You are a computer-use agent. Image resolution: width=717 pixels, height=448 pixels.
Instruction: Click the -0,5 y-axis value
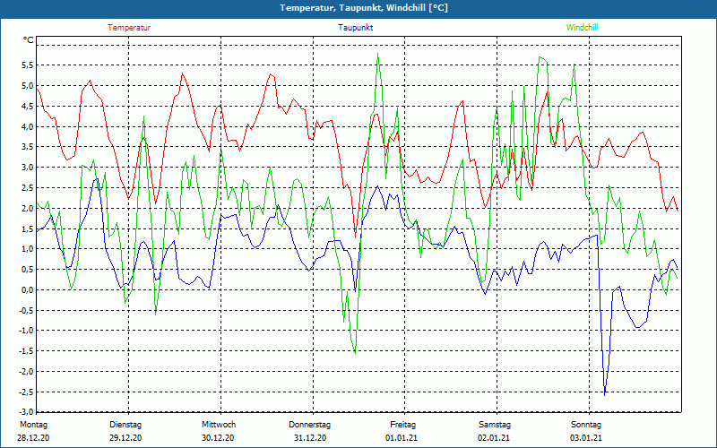26,310
